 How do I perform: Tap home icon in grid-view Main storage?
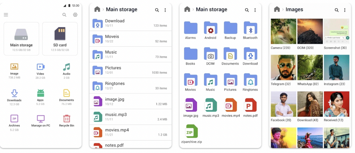click(x=187, y=9)
